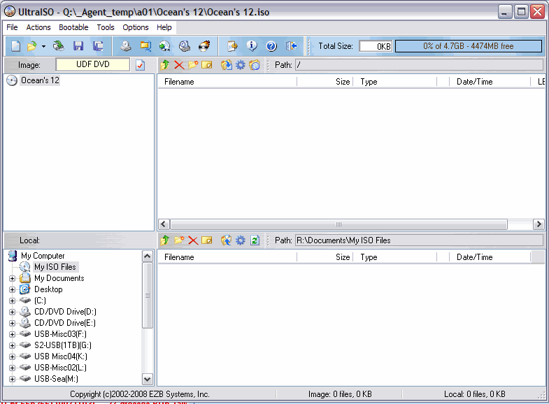This screenshot has height=404, width=549.
Task: Click the blue Info icon
Action: 252,46
